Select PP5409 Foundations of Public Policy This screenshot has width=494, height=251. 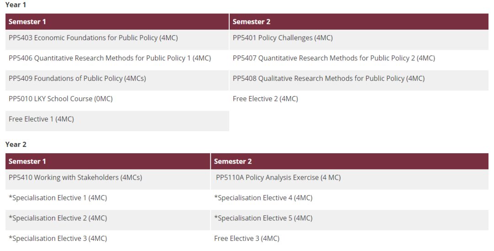(77, 79)
